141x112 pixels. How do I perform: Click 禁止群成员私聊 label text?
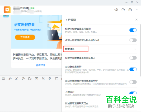(73, 67)
